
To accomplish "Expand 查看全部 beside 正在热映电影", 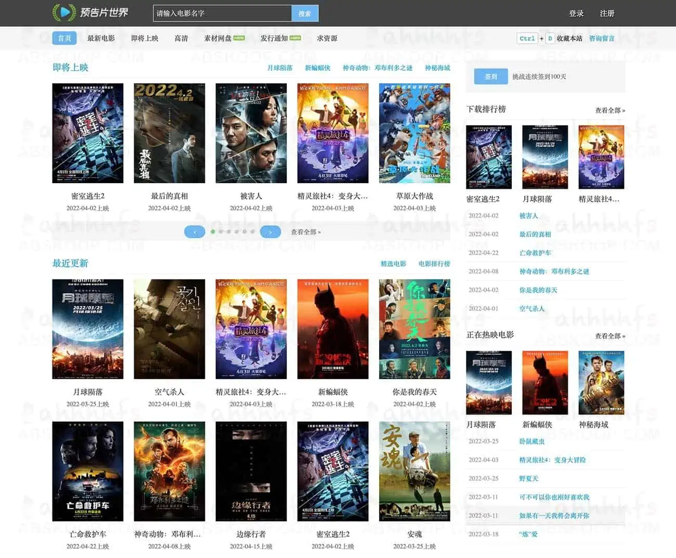I will coord(609,336).
